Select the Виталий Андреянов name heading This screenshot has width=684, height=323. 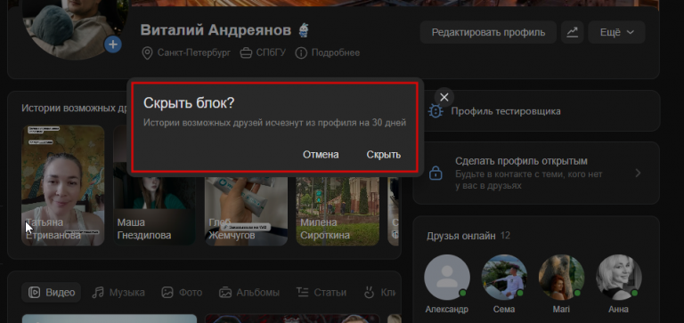(x=216, y=30)
